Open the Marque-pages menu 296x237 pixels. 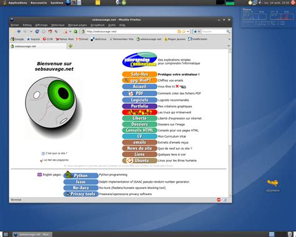click(77, 25)
